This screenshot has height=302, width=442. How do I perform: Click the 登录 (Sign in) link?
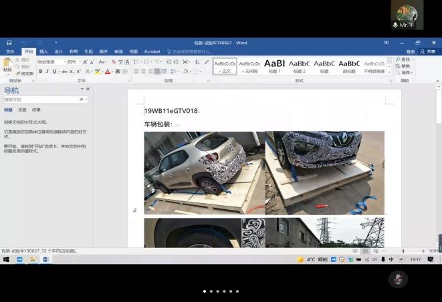[411, 52]
